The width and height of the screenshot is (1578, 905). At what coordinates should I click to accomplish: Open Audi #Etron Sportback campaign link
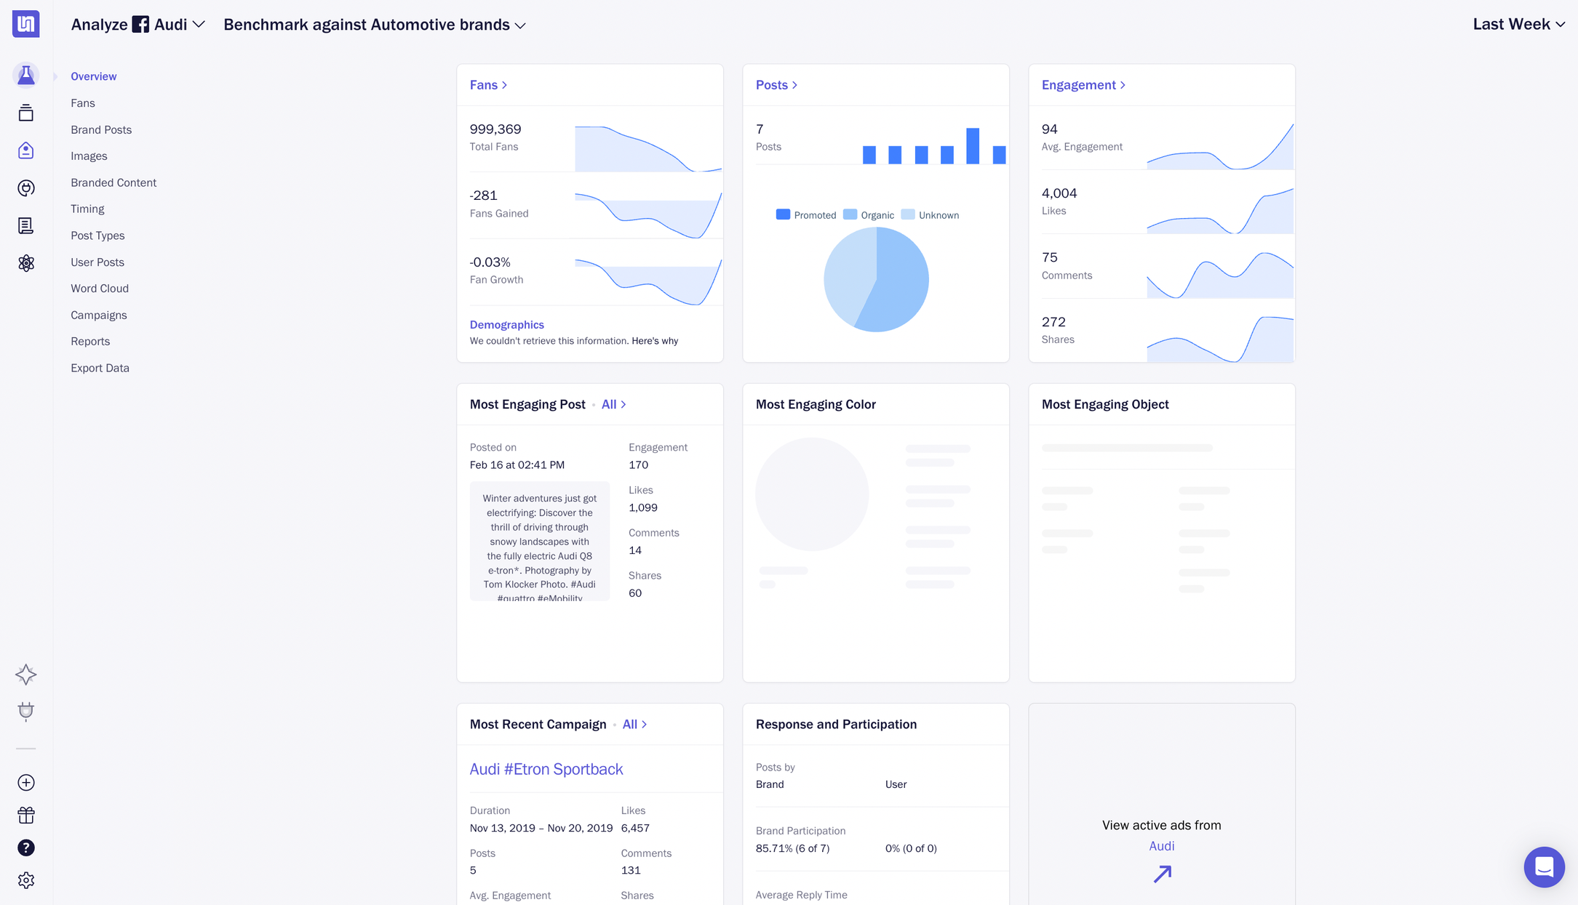[x=546, y=769]
